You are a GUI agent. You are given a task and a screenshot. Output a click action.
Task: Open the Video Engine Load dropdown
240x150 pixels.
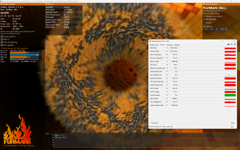(167, 72)
